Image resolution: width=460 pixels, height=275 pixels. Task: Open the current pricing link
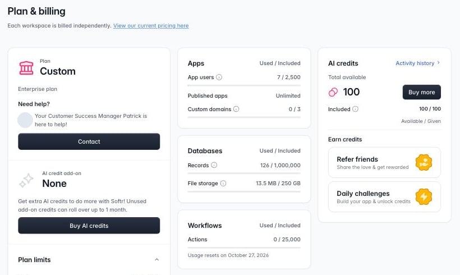pos(151,25)
